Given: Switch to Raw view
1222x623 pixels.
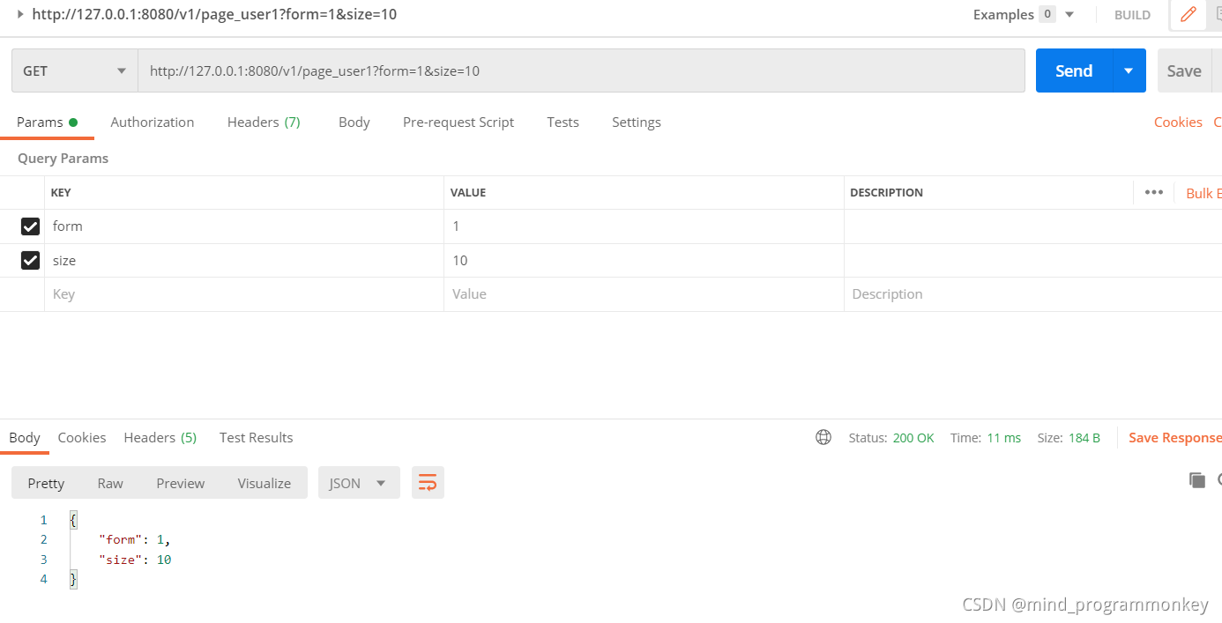Looking at the screenshot, I should pyautogui.click(x=110, y=483).
